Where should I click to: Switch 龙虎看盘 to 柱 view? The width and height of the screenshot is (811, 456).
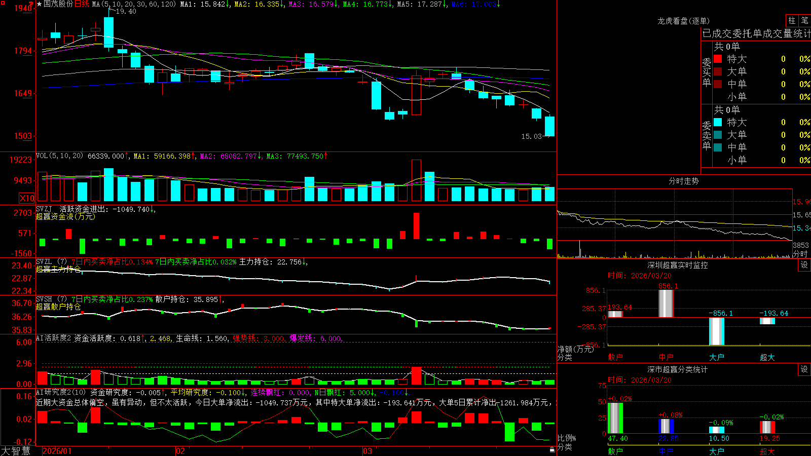tap(792, 20)
